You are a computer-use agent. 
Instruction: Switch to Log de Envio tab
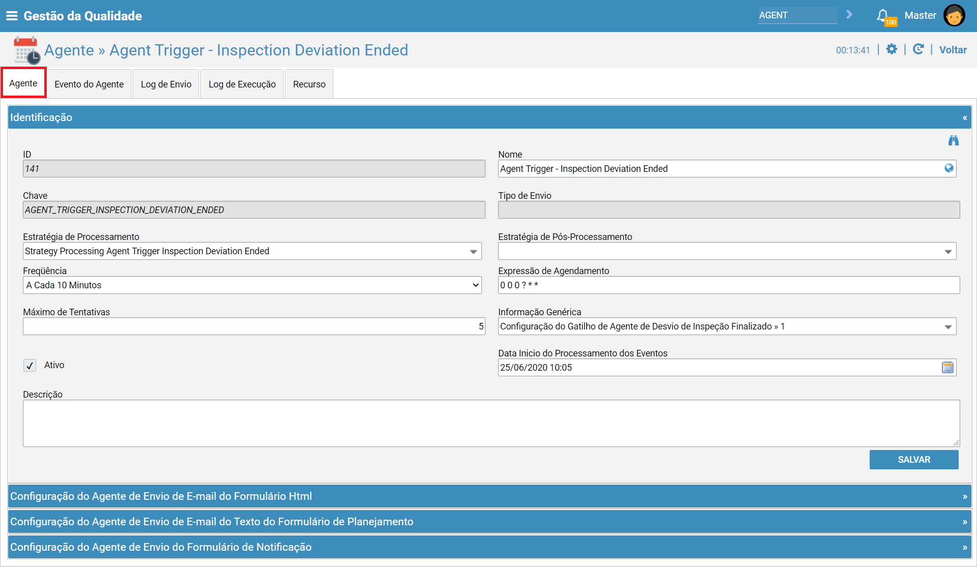point(166,84)
